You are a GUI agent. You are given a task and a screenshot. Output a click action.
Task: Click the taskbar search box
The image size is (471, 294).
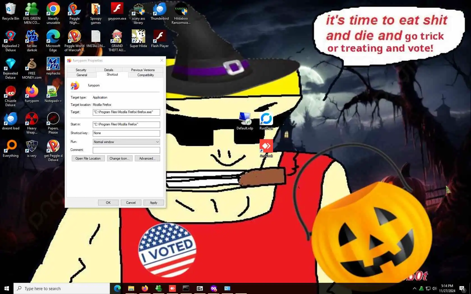[x=62, y=289]
